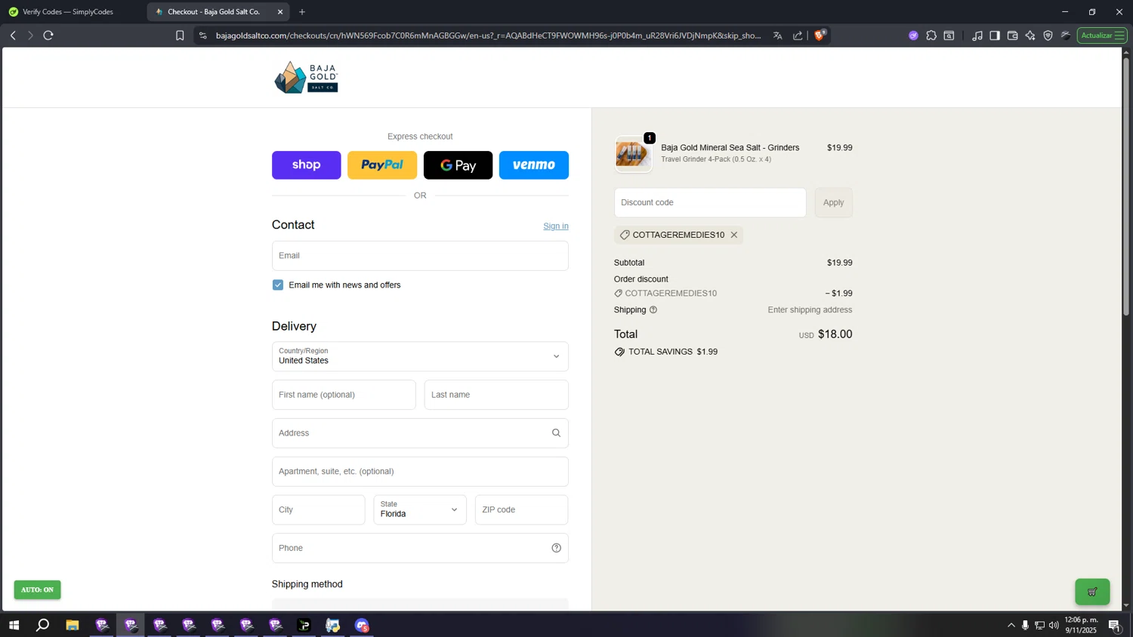
Task: Open PyCharm icon in taskbar
Action: [304, 626]
